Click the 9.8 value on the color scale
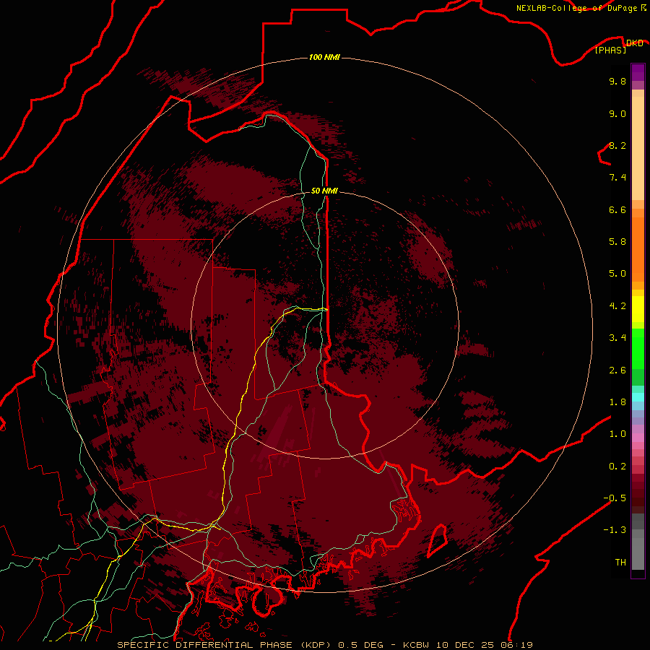The height and width of the screenshot is (650, 650). pyautogui.click(x=617, y=81)
